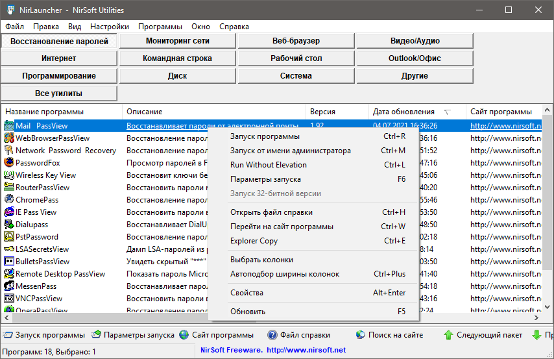
Task: Open "Параметры запуска" from bottom toolbar
Action: 132,336
